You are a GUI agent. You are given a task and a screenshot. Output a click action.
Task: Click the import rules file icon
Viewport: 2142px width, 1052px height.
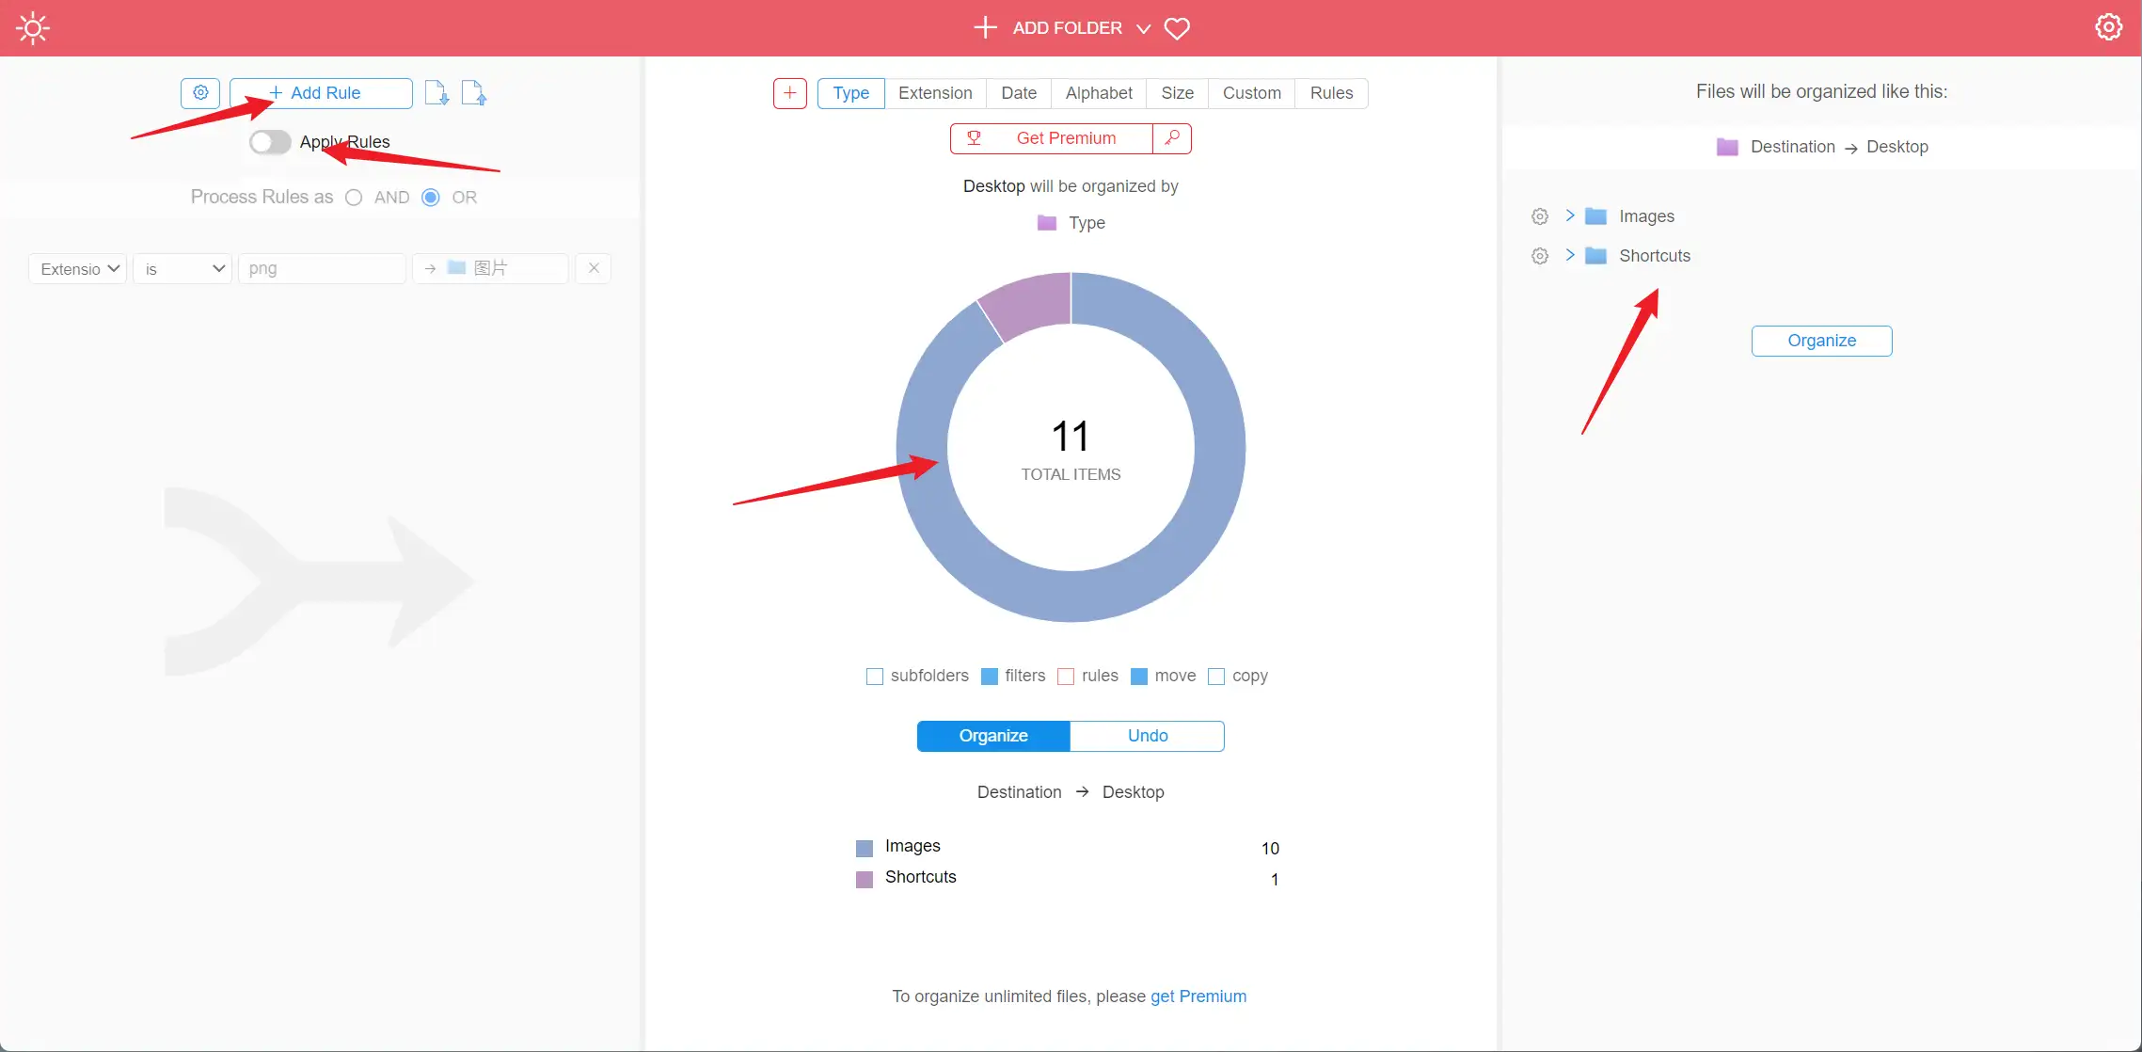(436, 92)
